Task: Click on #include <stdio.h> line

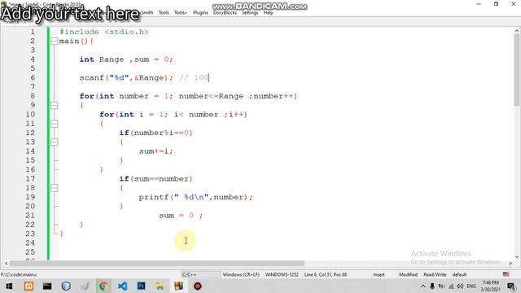Action: 104,32
